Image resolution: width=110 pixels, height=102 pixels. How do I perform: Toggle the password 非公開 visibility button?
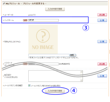tap(102, 64)
